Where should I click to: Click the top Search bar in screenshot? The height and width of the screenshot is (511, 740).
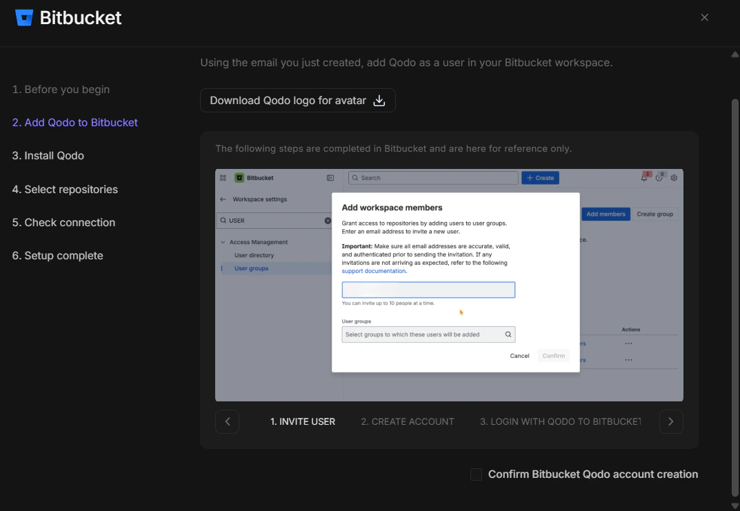click(x=433, y=178)
